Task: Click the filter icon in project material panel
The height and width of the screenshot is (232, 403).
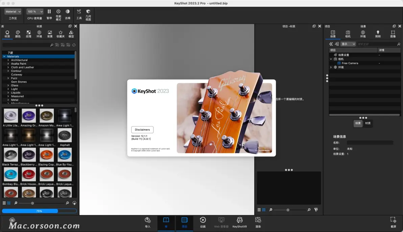Action: click(316, 210)
